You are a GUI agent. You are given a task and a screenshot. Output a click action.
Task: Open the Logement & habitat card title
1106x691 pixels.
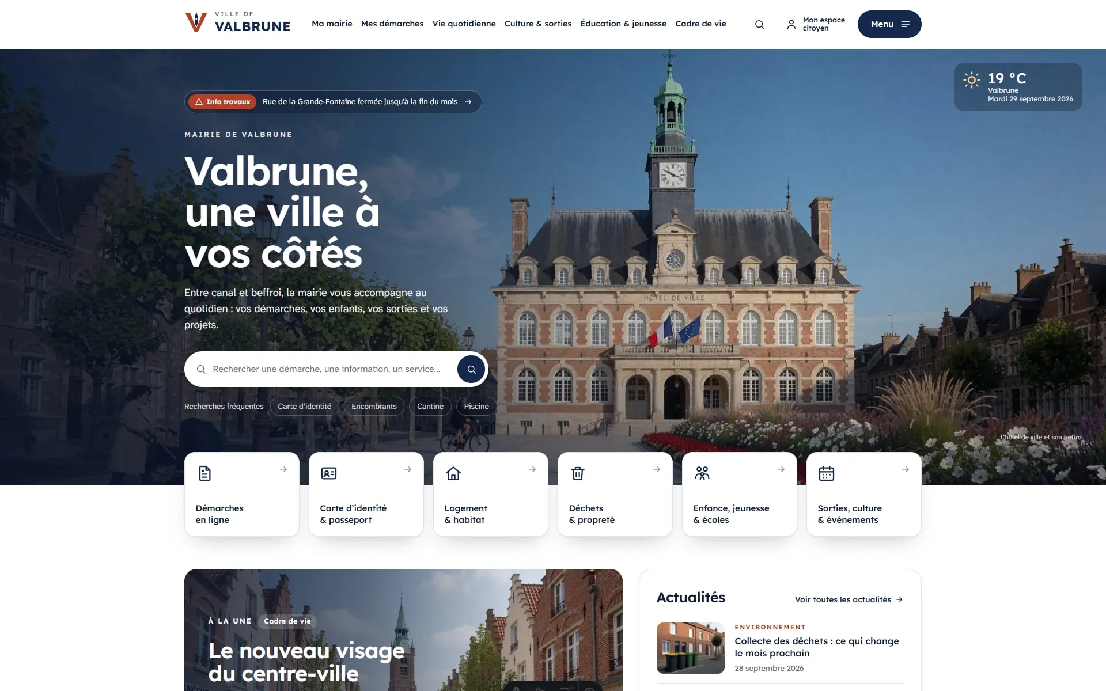[465, 514]
